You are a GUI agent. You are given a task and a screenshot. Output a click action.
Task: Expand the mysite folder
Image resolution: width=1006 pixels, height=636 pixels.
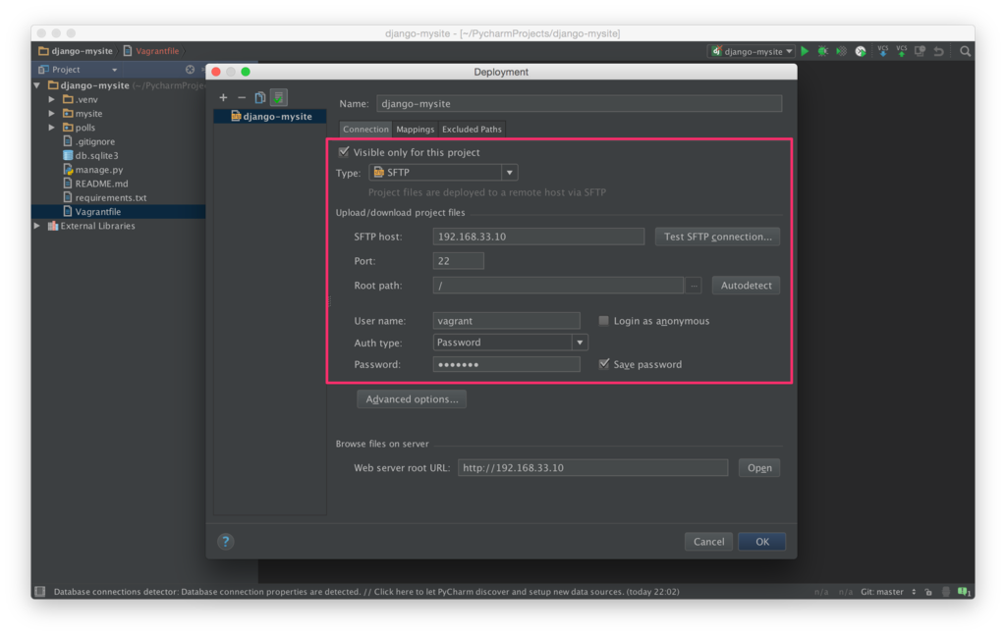point(51,114)
